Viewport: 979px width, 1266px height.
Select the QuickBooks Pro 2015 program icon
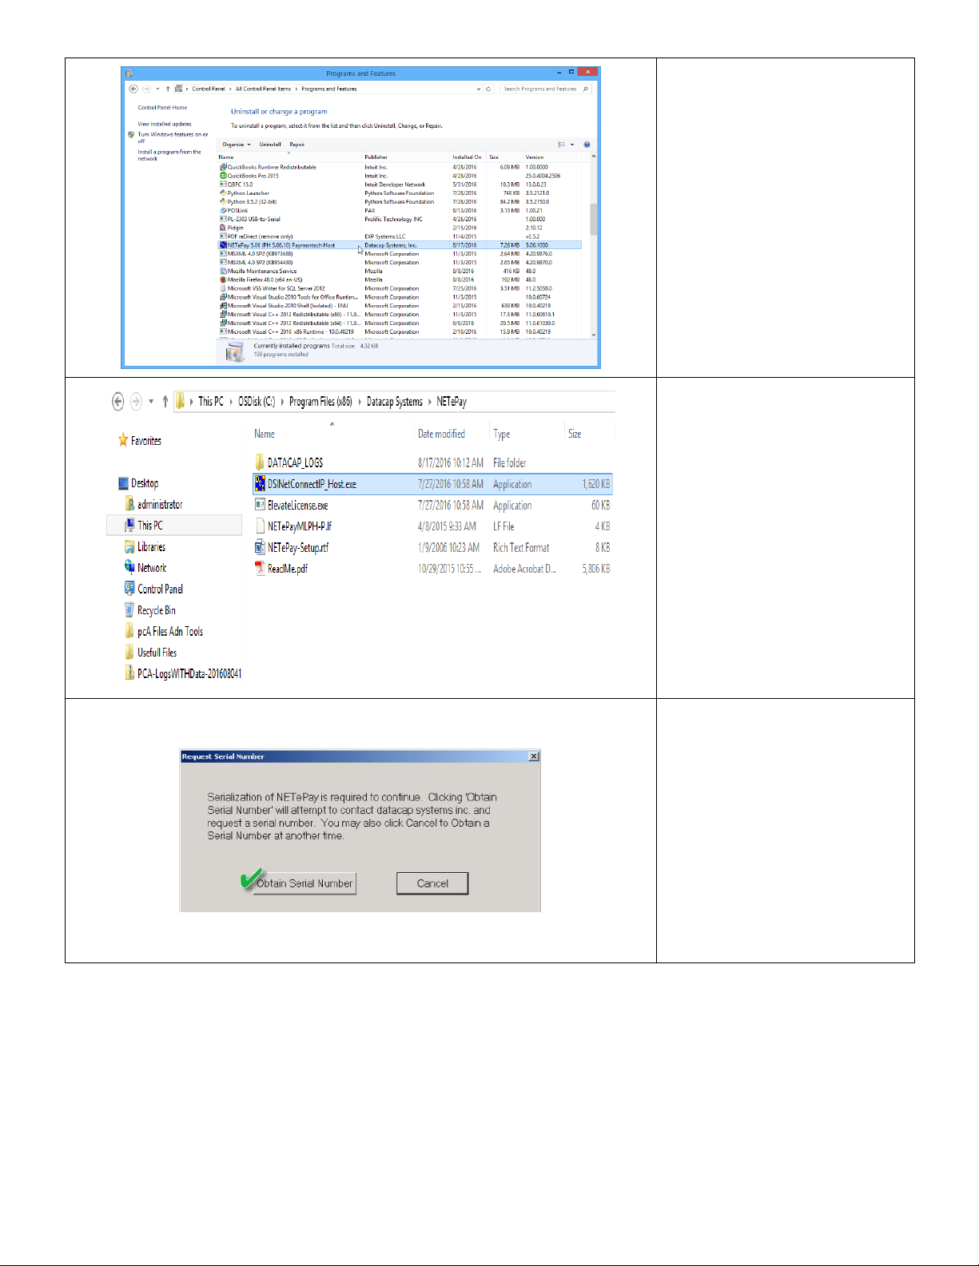coord(223,176)
